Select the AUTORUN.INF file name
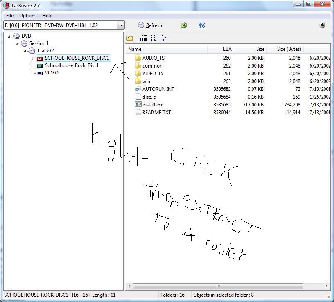 pos(158,89)
